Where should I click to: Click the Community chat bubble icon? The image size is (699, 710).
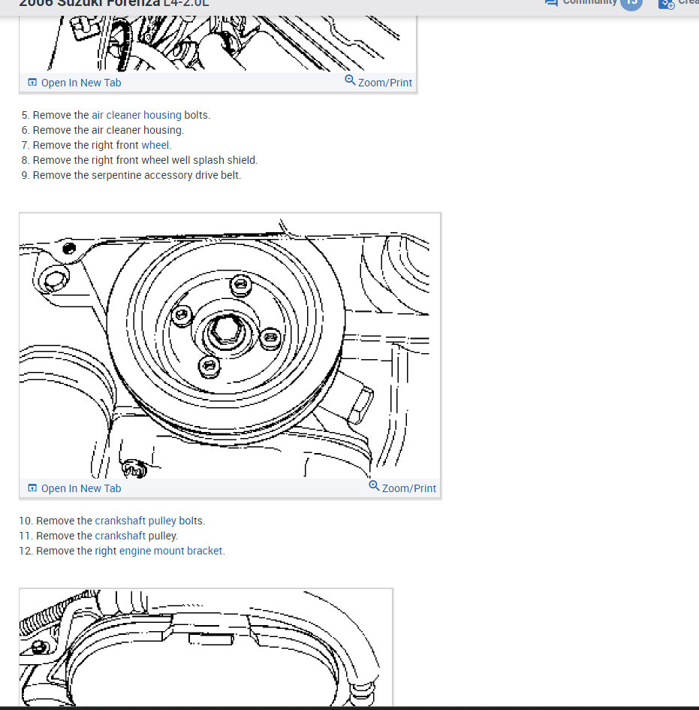551,3
